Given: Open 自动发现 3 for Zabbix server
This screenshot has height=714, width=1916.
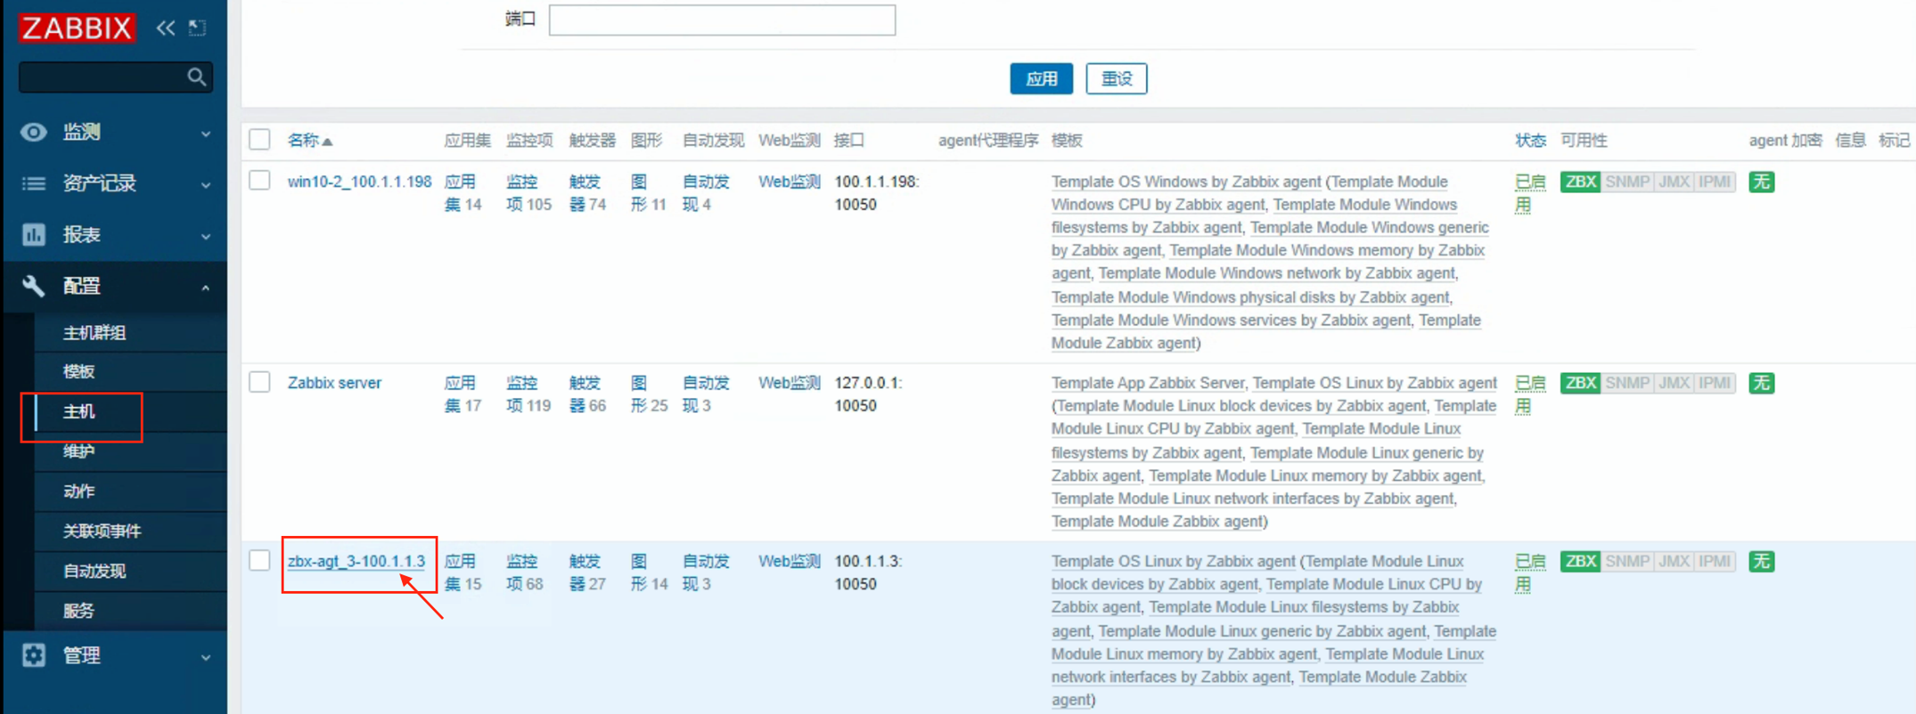Looking at the screenshot, I should click(706, 394).
